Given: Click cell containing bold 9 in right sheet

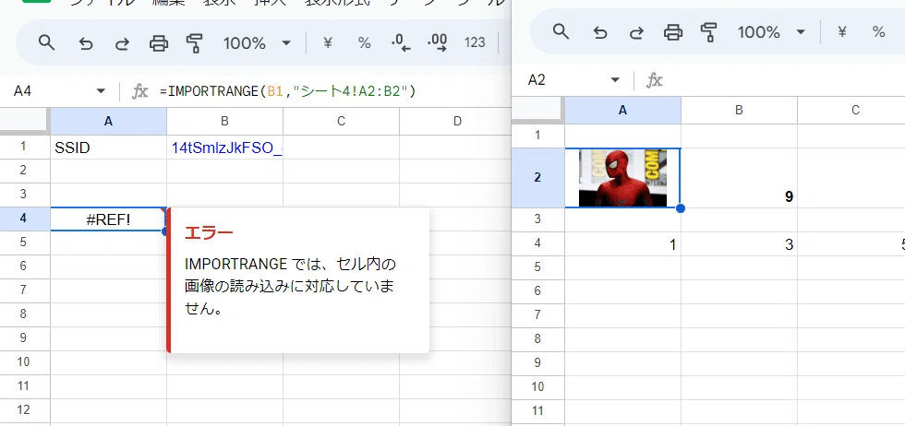Looking at the screenshot, I should [x=739, y=178].
